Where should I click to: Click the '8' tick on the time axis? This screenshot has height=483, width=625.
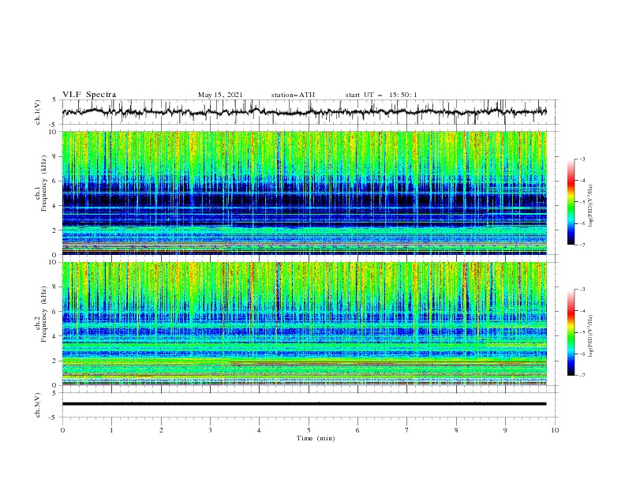click(x=456, y=430)
